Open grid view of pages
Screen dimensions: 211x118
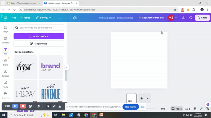[x=195, y=109]
